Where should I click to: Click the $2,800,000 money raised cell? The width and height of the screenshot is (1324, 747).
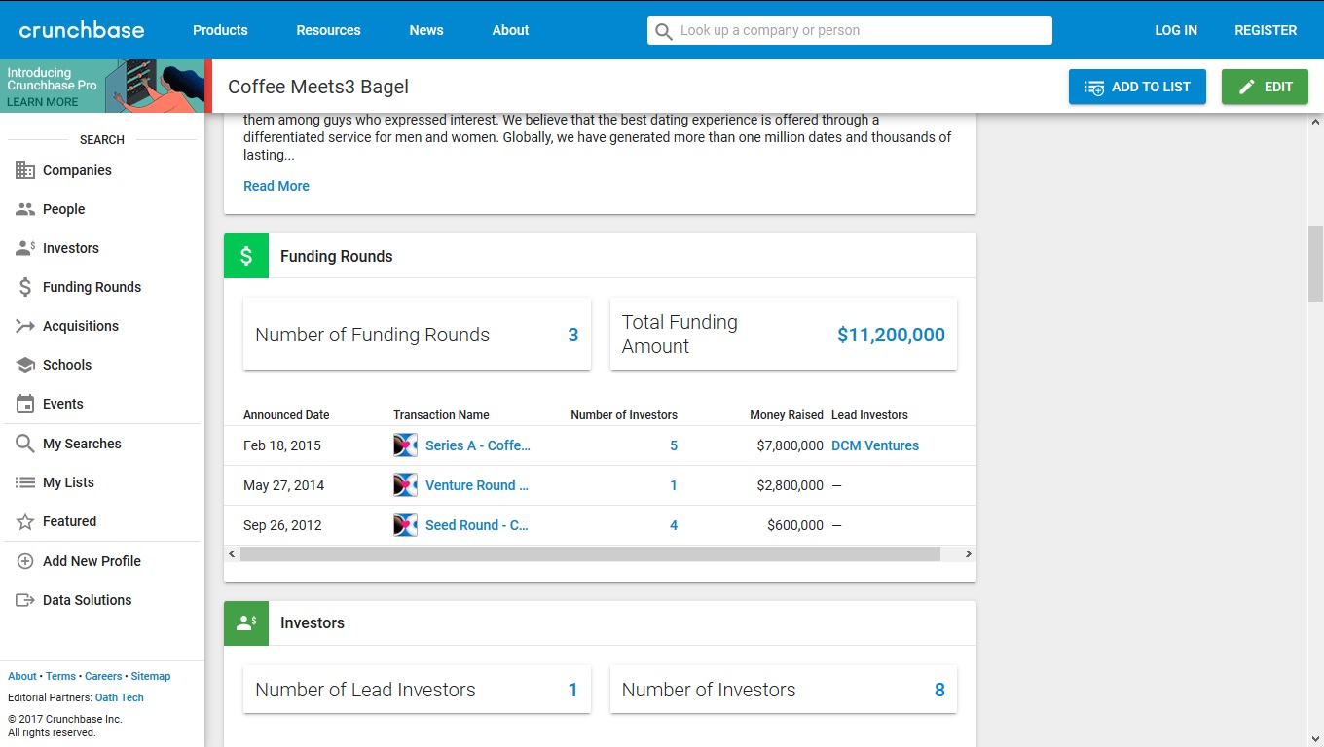(x=790, y=485)
